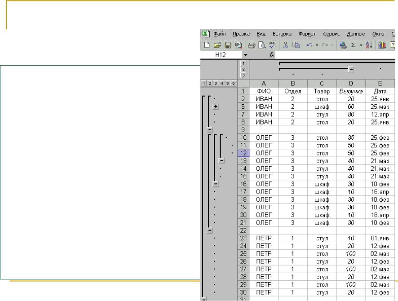Open the Правка menu
This screenshot has width=398, height=301.
tap(241, 34)
